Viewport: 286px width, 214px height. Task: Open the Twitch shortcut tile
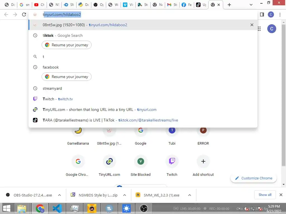point(172,166)
